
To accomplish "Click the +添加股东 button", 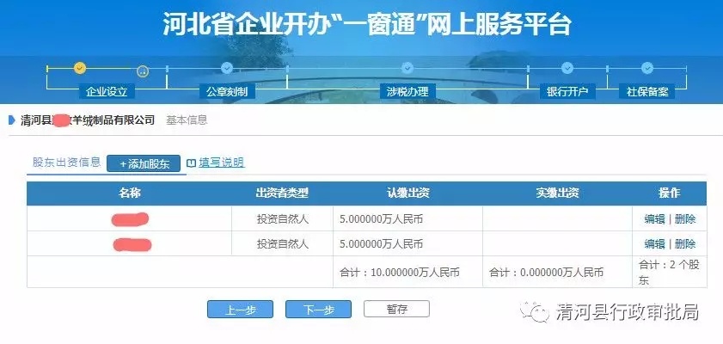I will click(x=144, y=163).
